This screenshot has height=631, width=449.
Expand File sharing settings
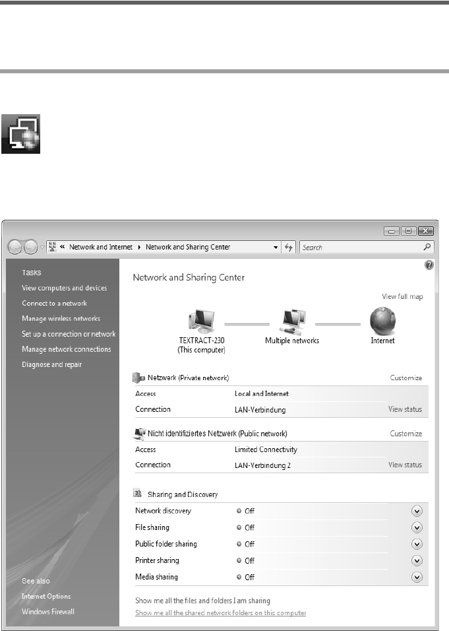(417, 527)
